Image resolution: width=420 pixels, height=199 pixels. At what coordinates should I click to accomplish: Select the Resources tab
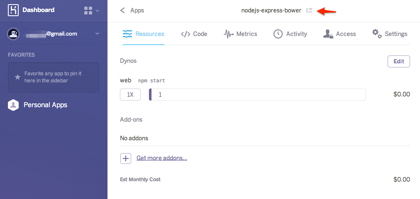point(144,34)
